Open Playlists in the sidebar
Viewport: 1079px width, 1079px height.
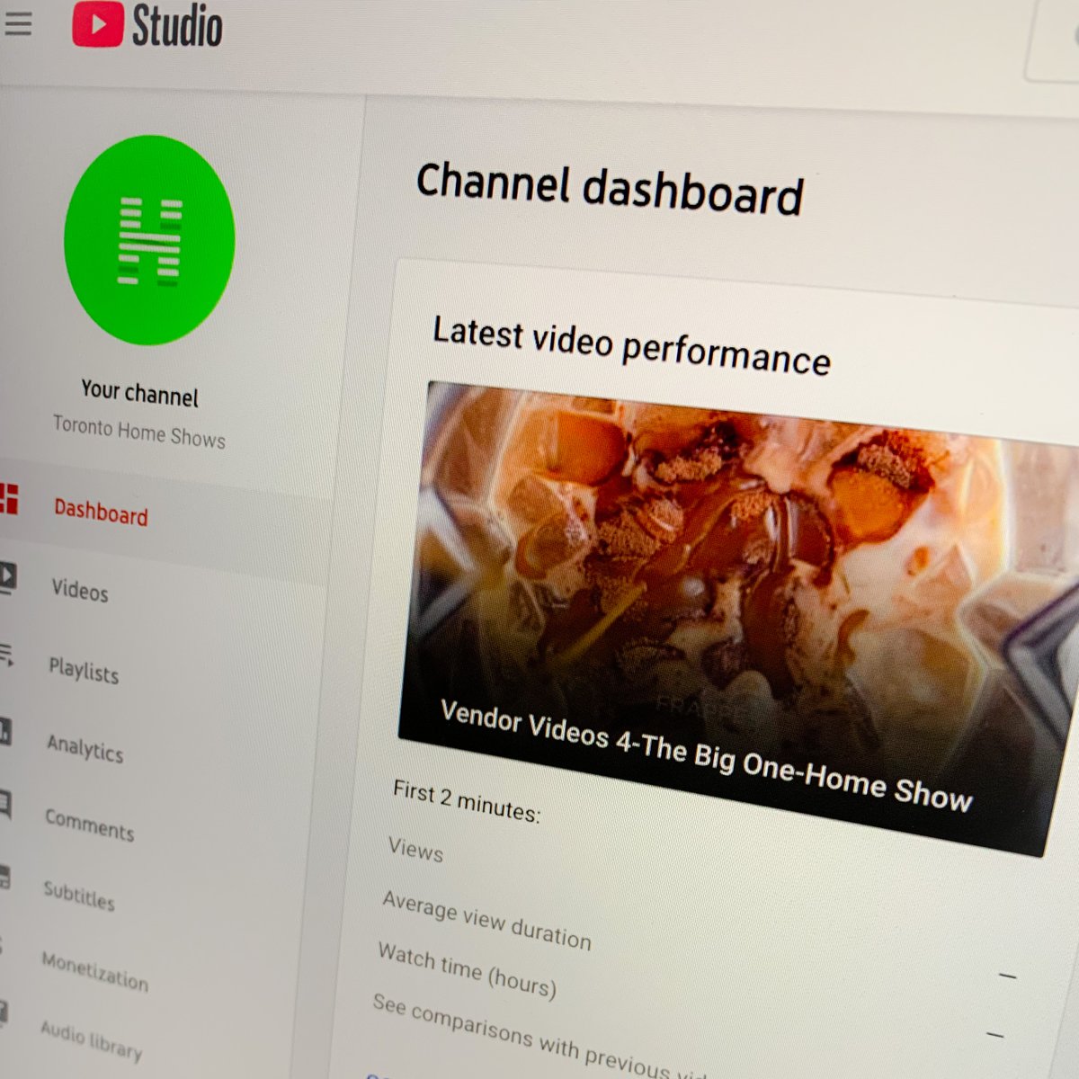(x=83, y=670)
